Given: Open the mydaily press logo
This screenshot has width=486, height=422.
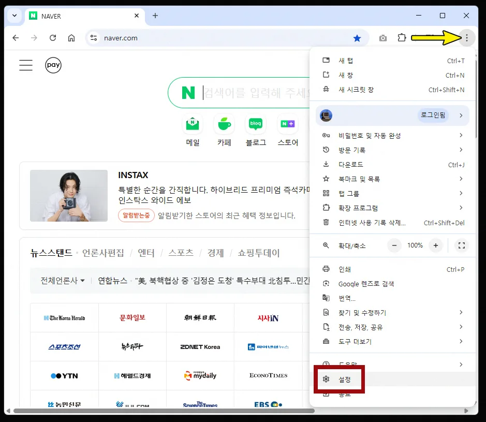Looking at the screenshot, I should (x=200, y=376).
